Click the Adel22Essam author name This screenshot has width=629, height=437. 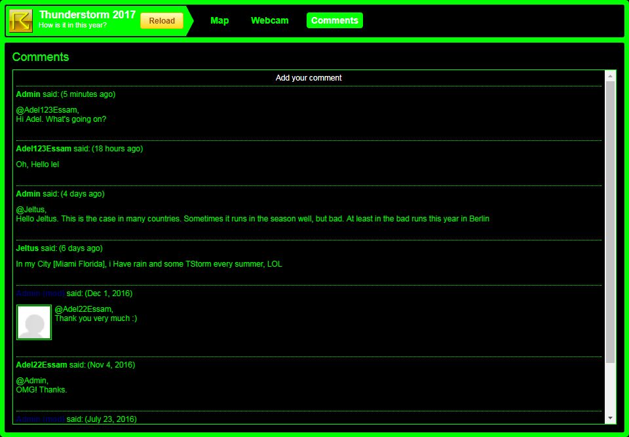pyautogui.click(x=42, y=365)
